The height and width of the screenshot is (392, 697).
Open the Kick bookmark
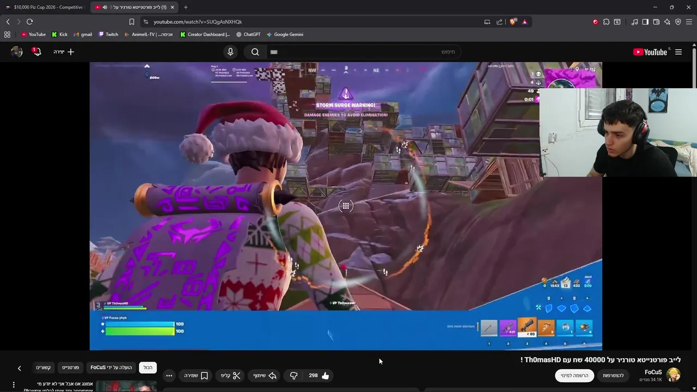(x=59, y=34)
